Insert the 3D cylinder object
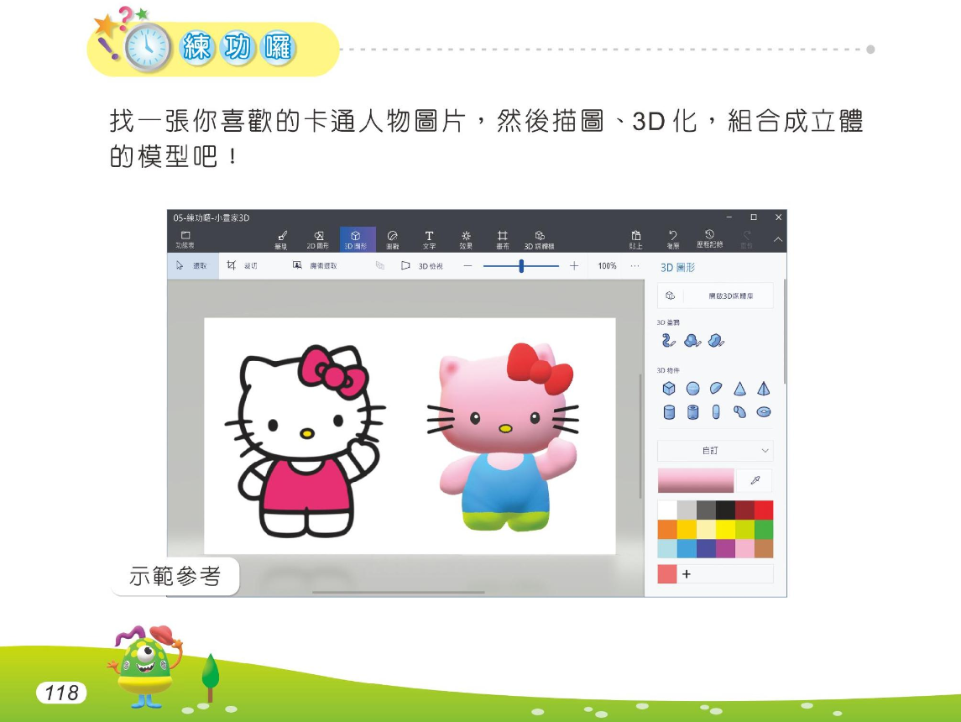This screenshot has height=722, width=961. point(669,412)
